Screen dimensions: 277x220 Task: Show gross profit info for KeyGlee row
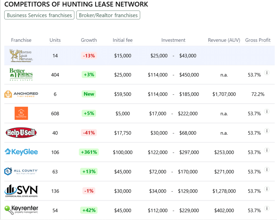tap(267, 150)
